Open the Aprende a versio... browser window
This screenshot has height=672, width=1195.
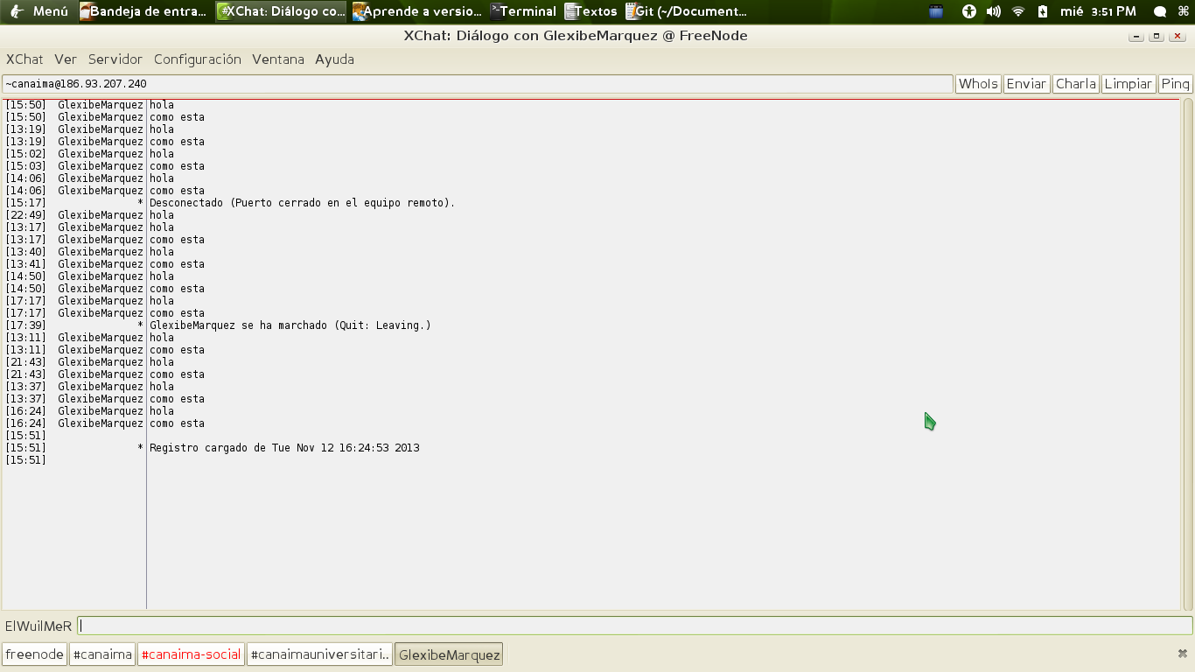point(417,11)
